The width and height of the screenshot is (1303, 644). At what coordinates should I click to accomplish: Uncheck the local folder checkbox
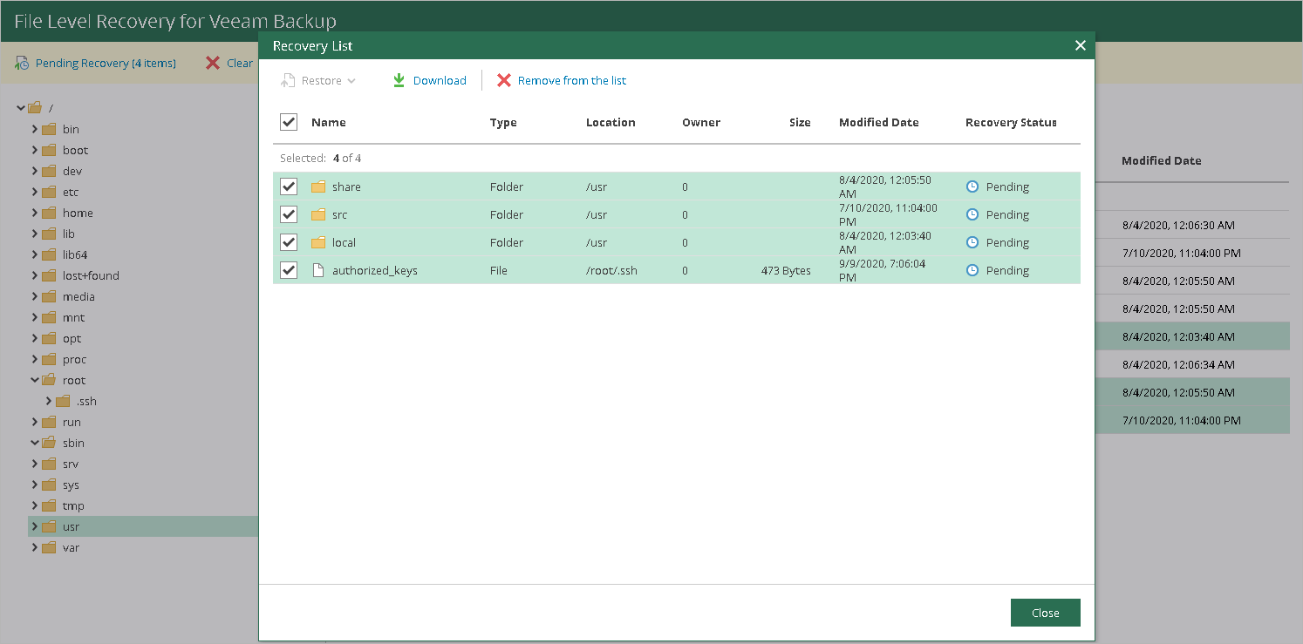click(289, 243)
